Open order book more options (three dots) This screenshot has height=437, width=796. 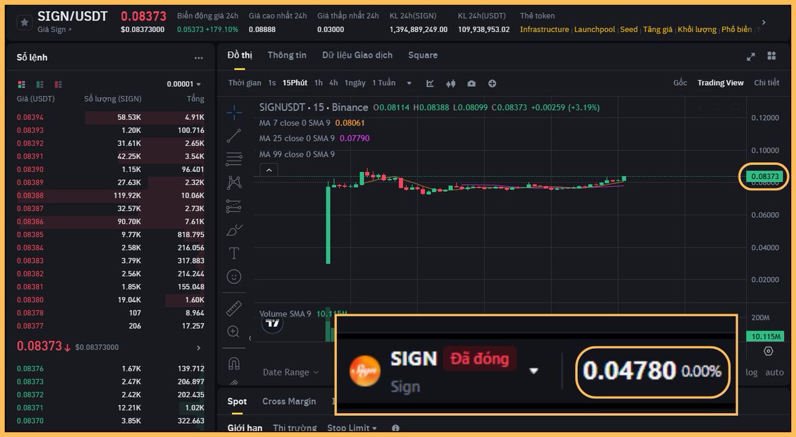(198, 58)
